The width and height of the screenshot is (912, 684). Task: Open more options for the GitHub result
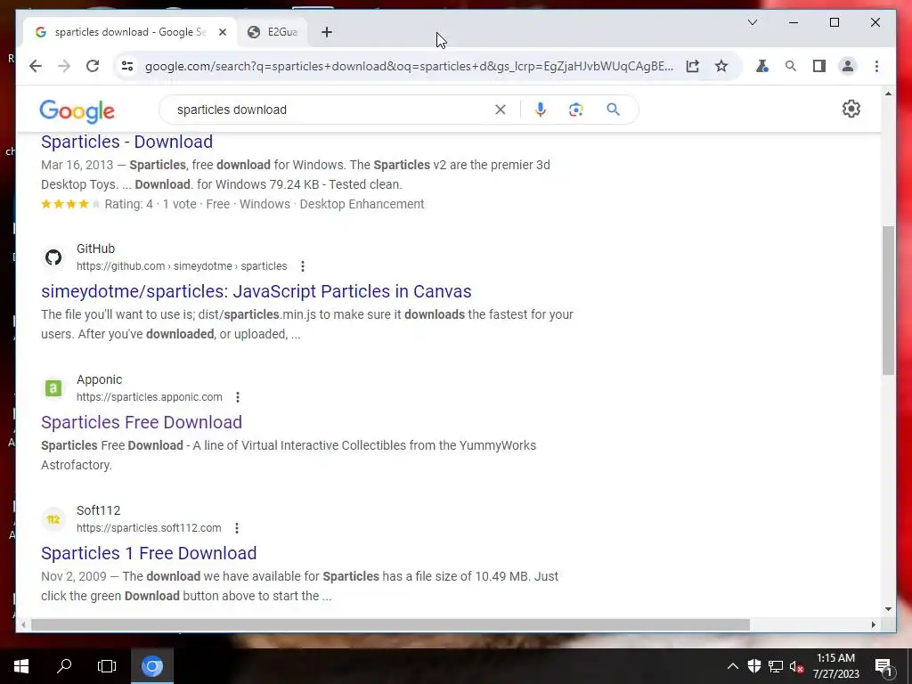click(x=303, y=266)
